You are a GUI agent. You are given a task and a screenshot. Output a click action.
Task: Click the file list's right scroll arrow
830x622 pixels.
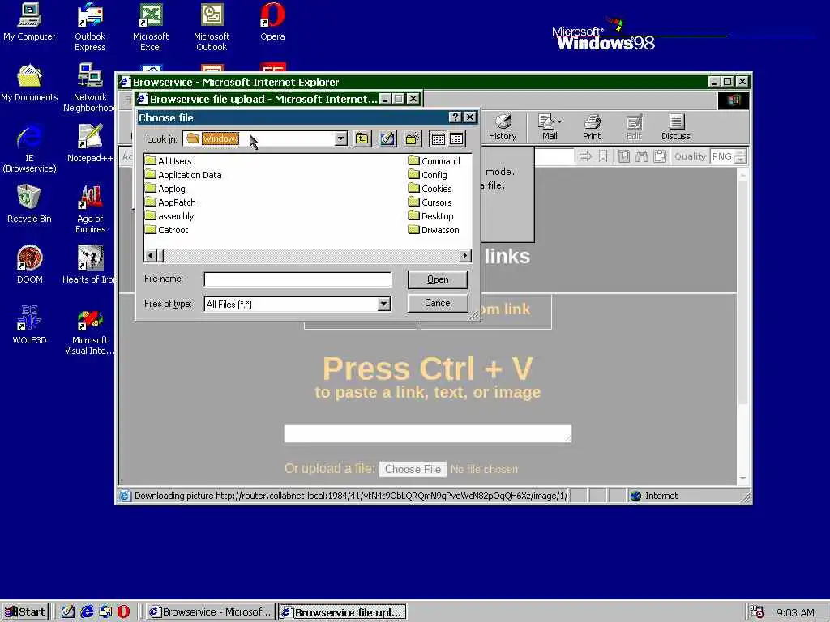coord(464,256)
